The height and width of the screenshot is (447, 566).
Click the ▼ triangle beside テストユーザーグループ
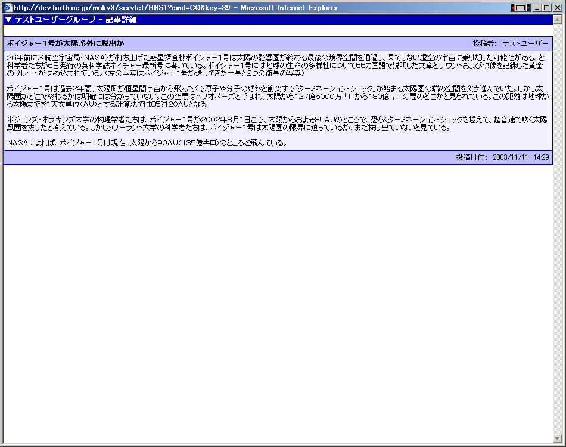8,20
